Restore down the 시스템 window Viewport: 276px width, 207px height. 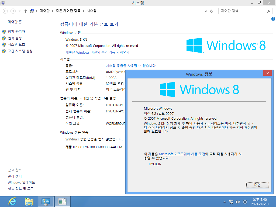point(259,3)
